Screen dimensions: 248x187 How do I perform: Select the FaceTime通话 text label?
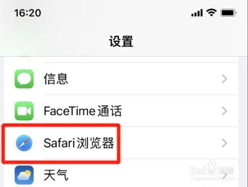[83, 111]
